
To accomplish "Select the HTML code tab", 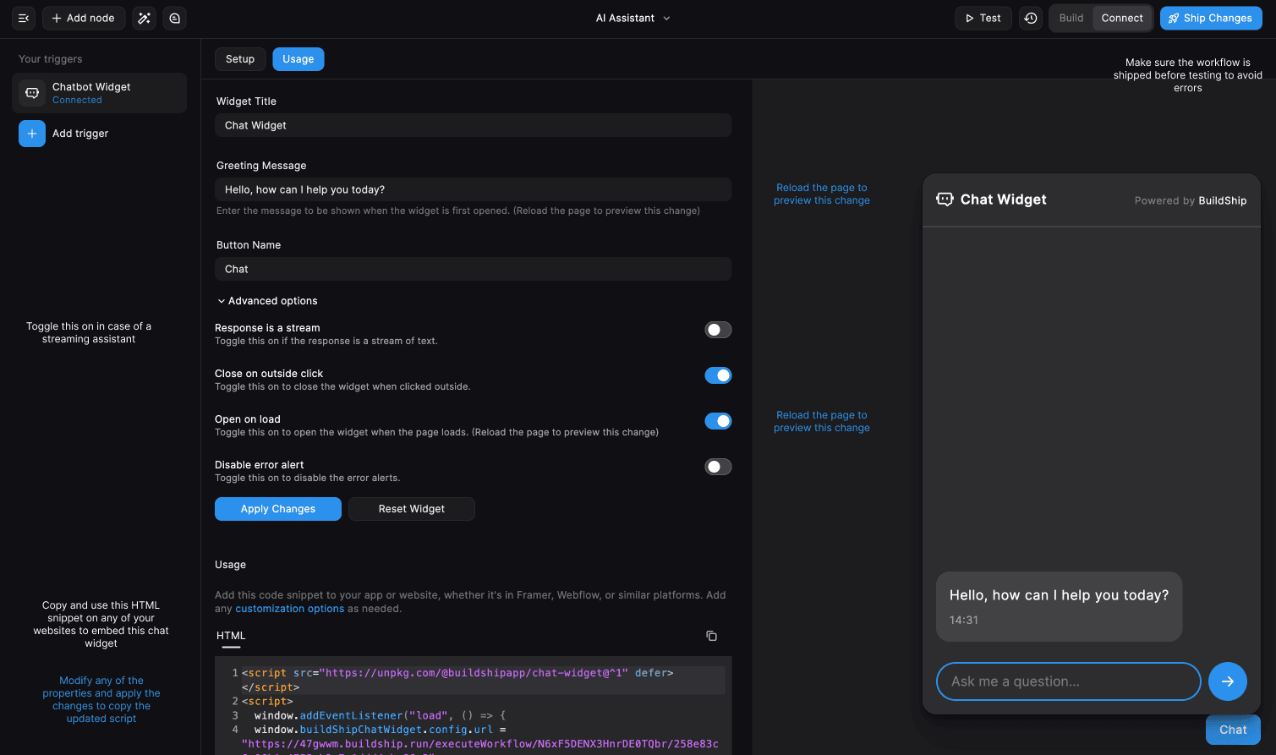I will (231, 636).
